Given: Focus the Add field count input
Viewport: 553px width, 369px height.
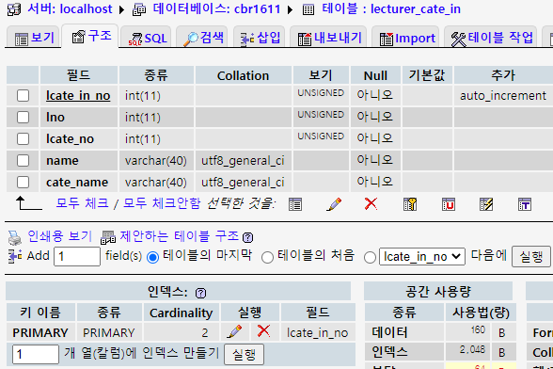Looking at the screenshot, I should [77, 256].
